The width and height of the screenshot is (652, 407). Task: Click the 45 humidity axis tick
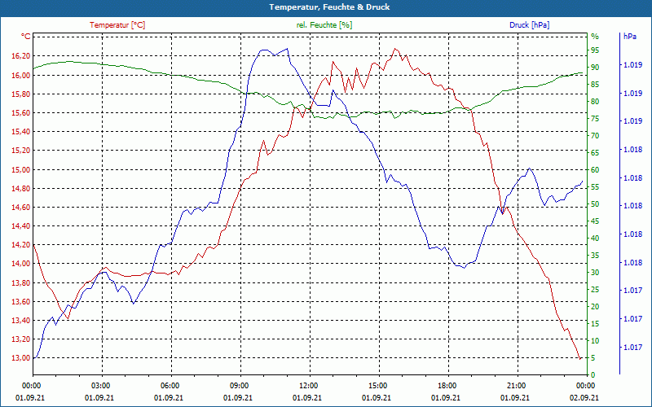tap(595, 221)
